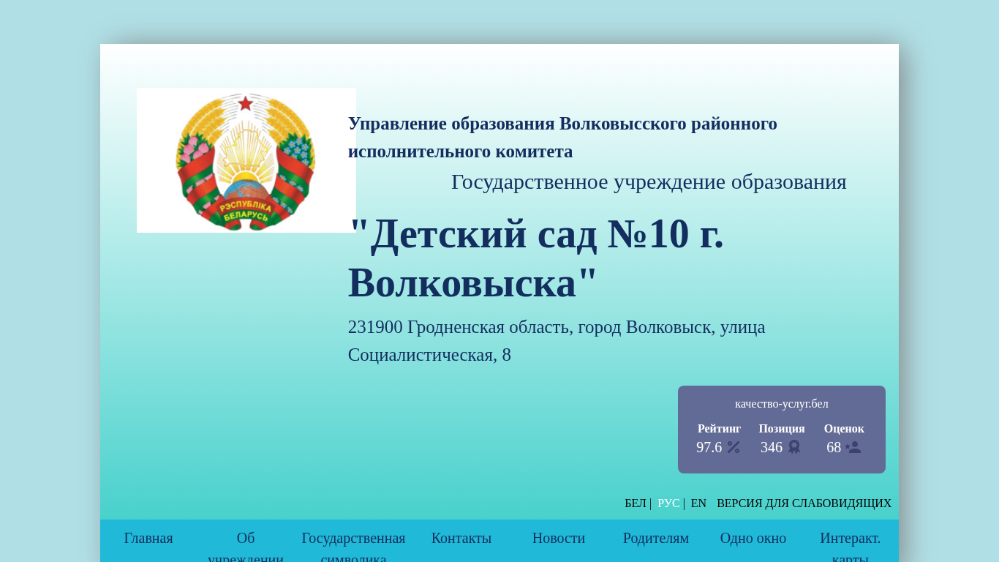This screenshot has width=999, height=562.
Task: Click the Belarus coat of arms emblem
Action: coord(246,160)
